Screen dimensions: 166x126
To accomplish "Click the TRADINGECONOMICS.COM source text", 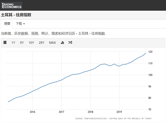I will 95,118.
